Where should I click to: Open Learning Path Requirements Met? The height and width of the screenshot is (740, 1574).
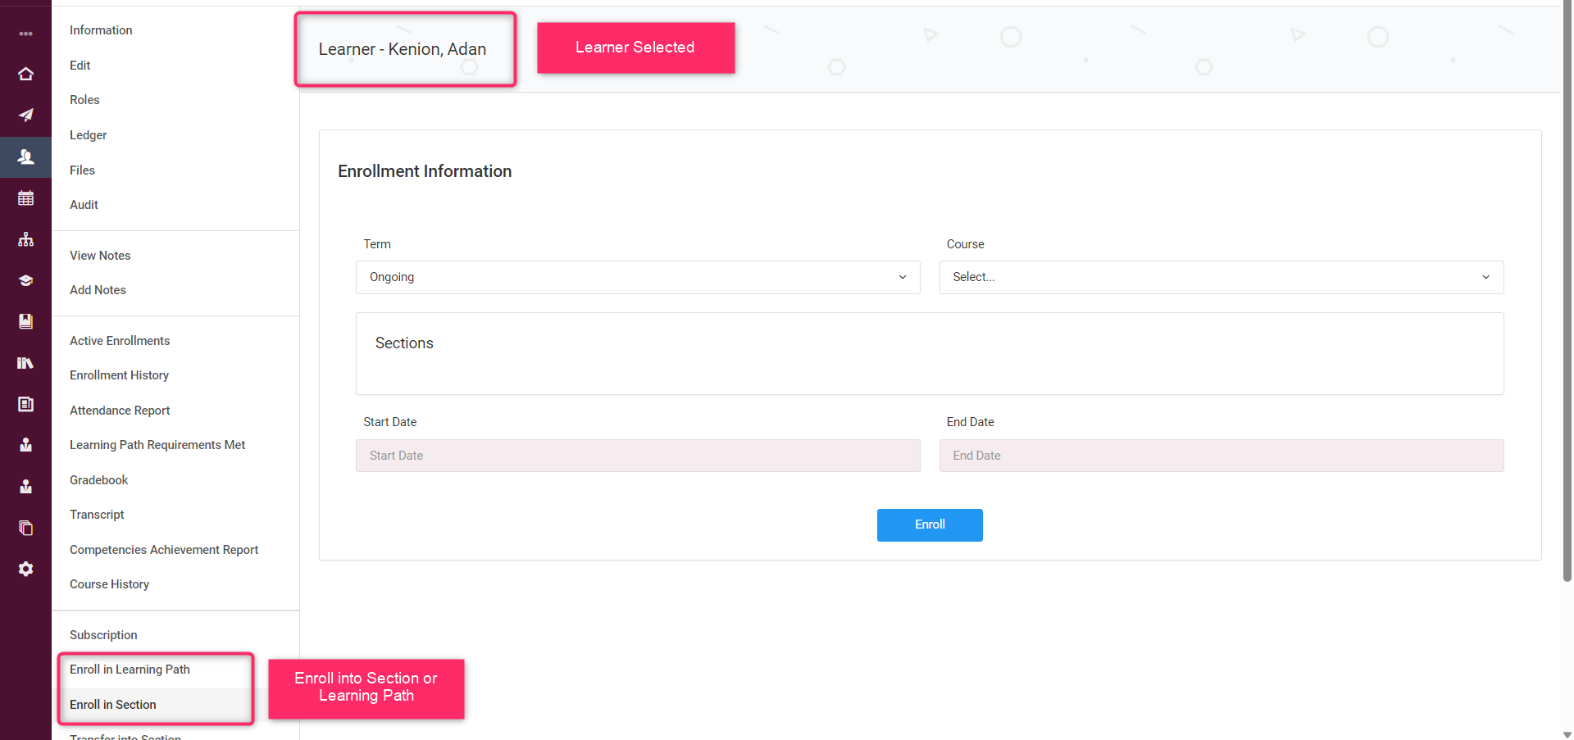click(x=157, y=445)
